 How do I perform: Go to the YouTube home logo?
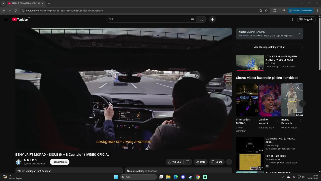20,19
